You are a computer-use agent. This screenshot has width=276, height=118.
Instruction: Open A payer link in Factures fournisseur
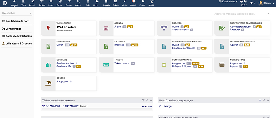(x=234, y=45)
